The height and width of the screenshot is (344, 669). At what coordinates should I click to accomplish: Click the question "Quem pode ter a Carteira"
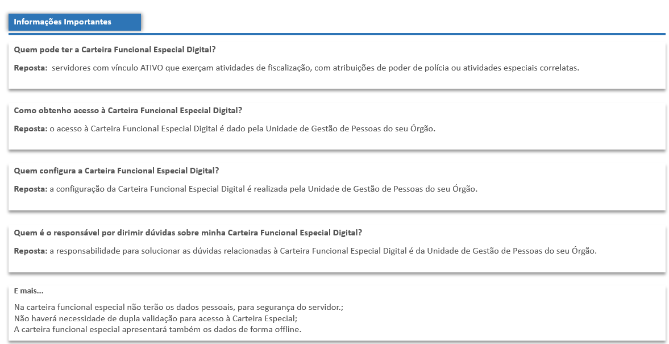click(x=114, y=49)
